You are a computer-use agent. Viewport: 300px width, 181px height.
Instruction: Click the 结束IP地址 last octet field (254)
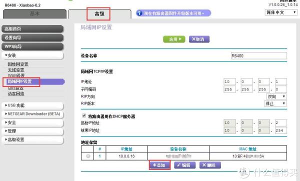tap(281, 130)
